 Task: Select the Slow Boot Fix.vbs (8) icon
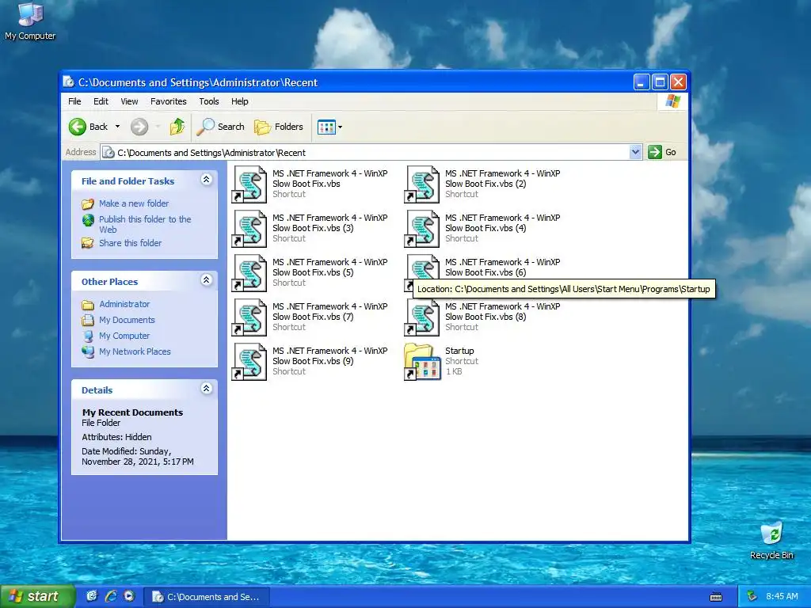pos(422,317)
